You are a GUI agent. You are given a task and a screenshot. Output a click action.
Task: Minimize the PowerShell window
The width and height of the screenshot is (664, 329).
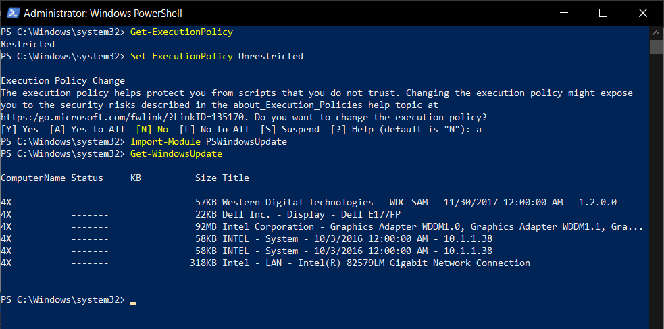[563, 13]
